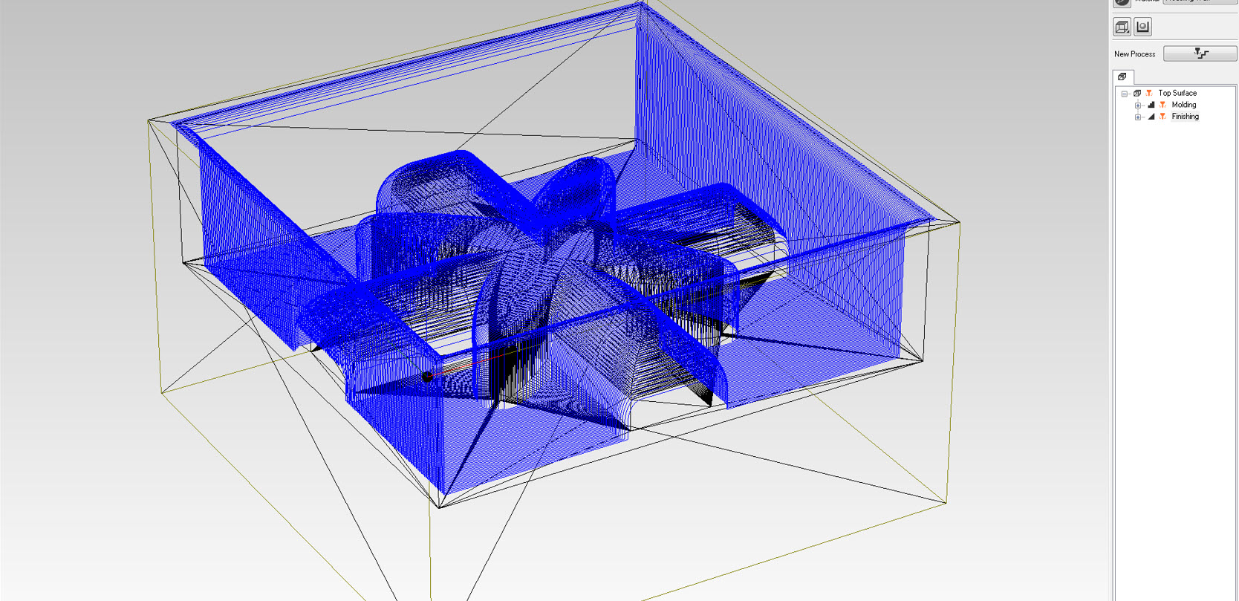Click the orange cutter icon beside Finishing
Image resolution: width=1239 pixels, height=601 pixels.
point(1162,117)
